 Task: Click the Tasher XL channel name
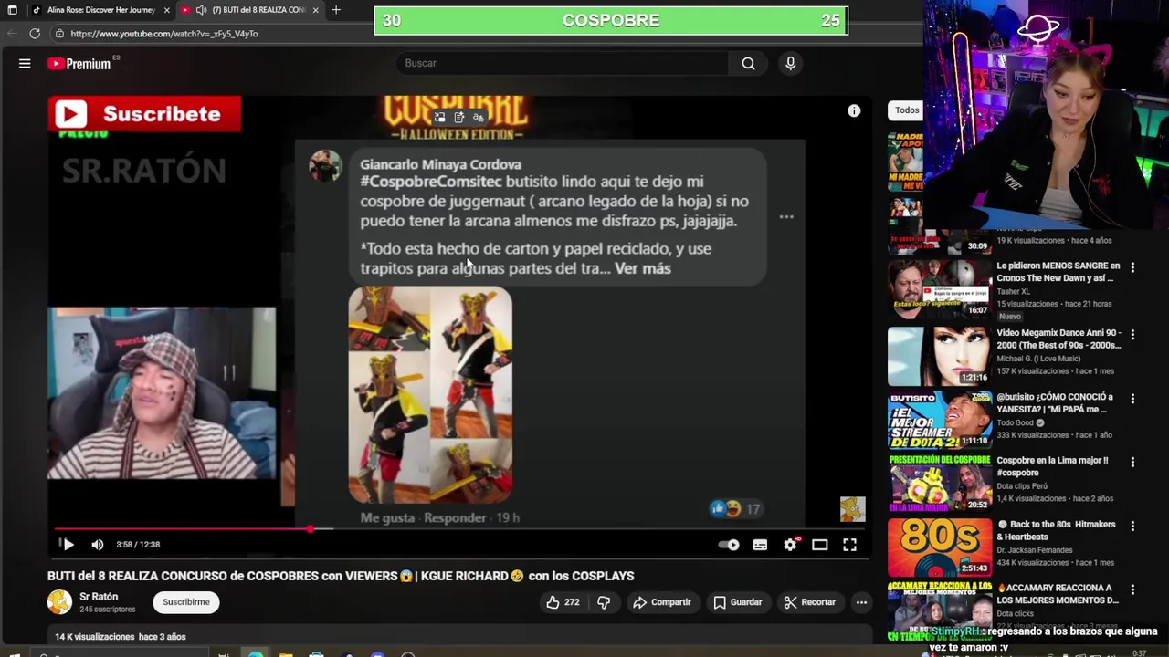(x=1013, y=291)
